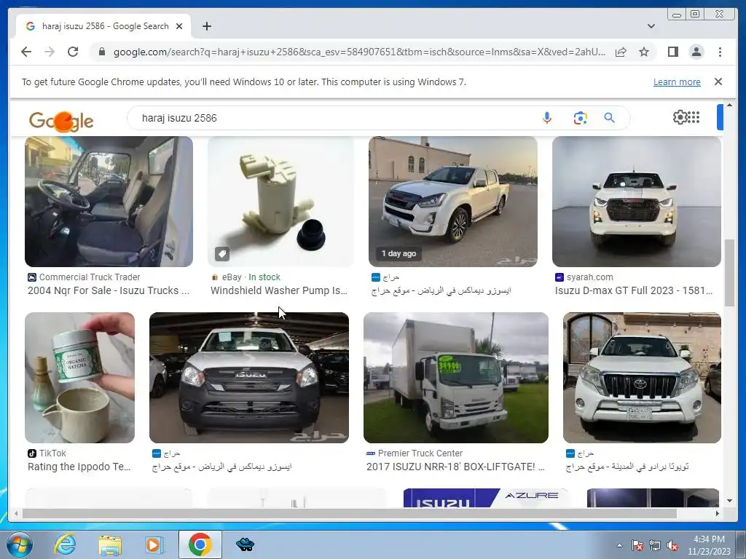This screenshot has width=746, height=559.
Task: Expand the tab search dropdown
Action: 651,26
